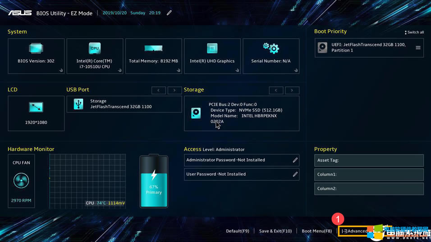Click the boot device disk icon
431x242 pixels.
pos(322,48)
